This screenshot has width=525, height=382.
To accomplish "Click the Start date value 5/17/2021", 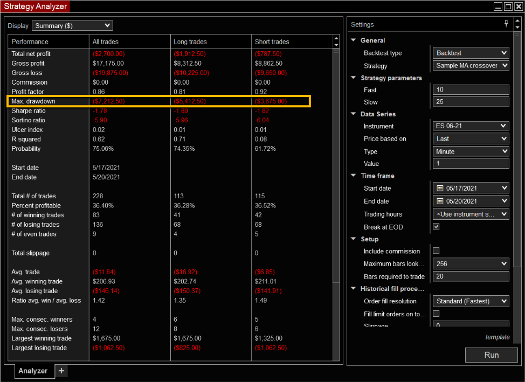I will pos(106,168).
